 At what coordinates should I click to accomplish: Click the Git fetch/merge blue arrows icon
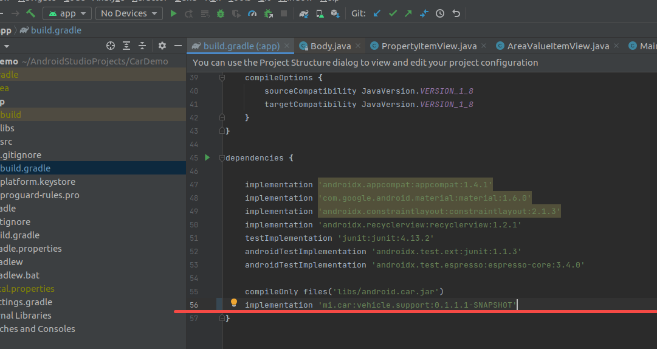[x=424, y=13]
